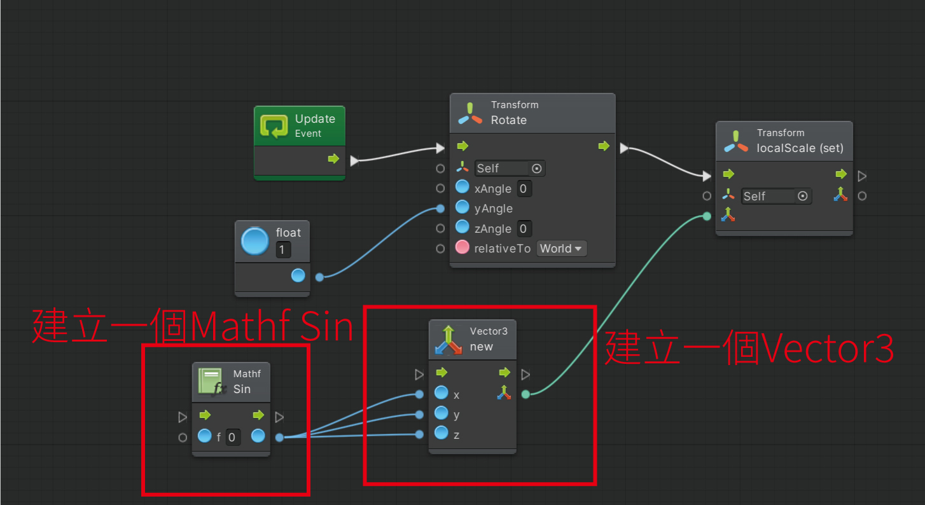Select the Transform Rotate node title

[508, 120]
